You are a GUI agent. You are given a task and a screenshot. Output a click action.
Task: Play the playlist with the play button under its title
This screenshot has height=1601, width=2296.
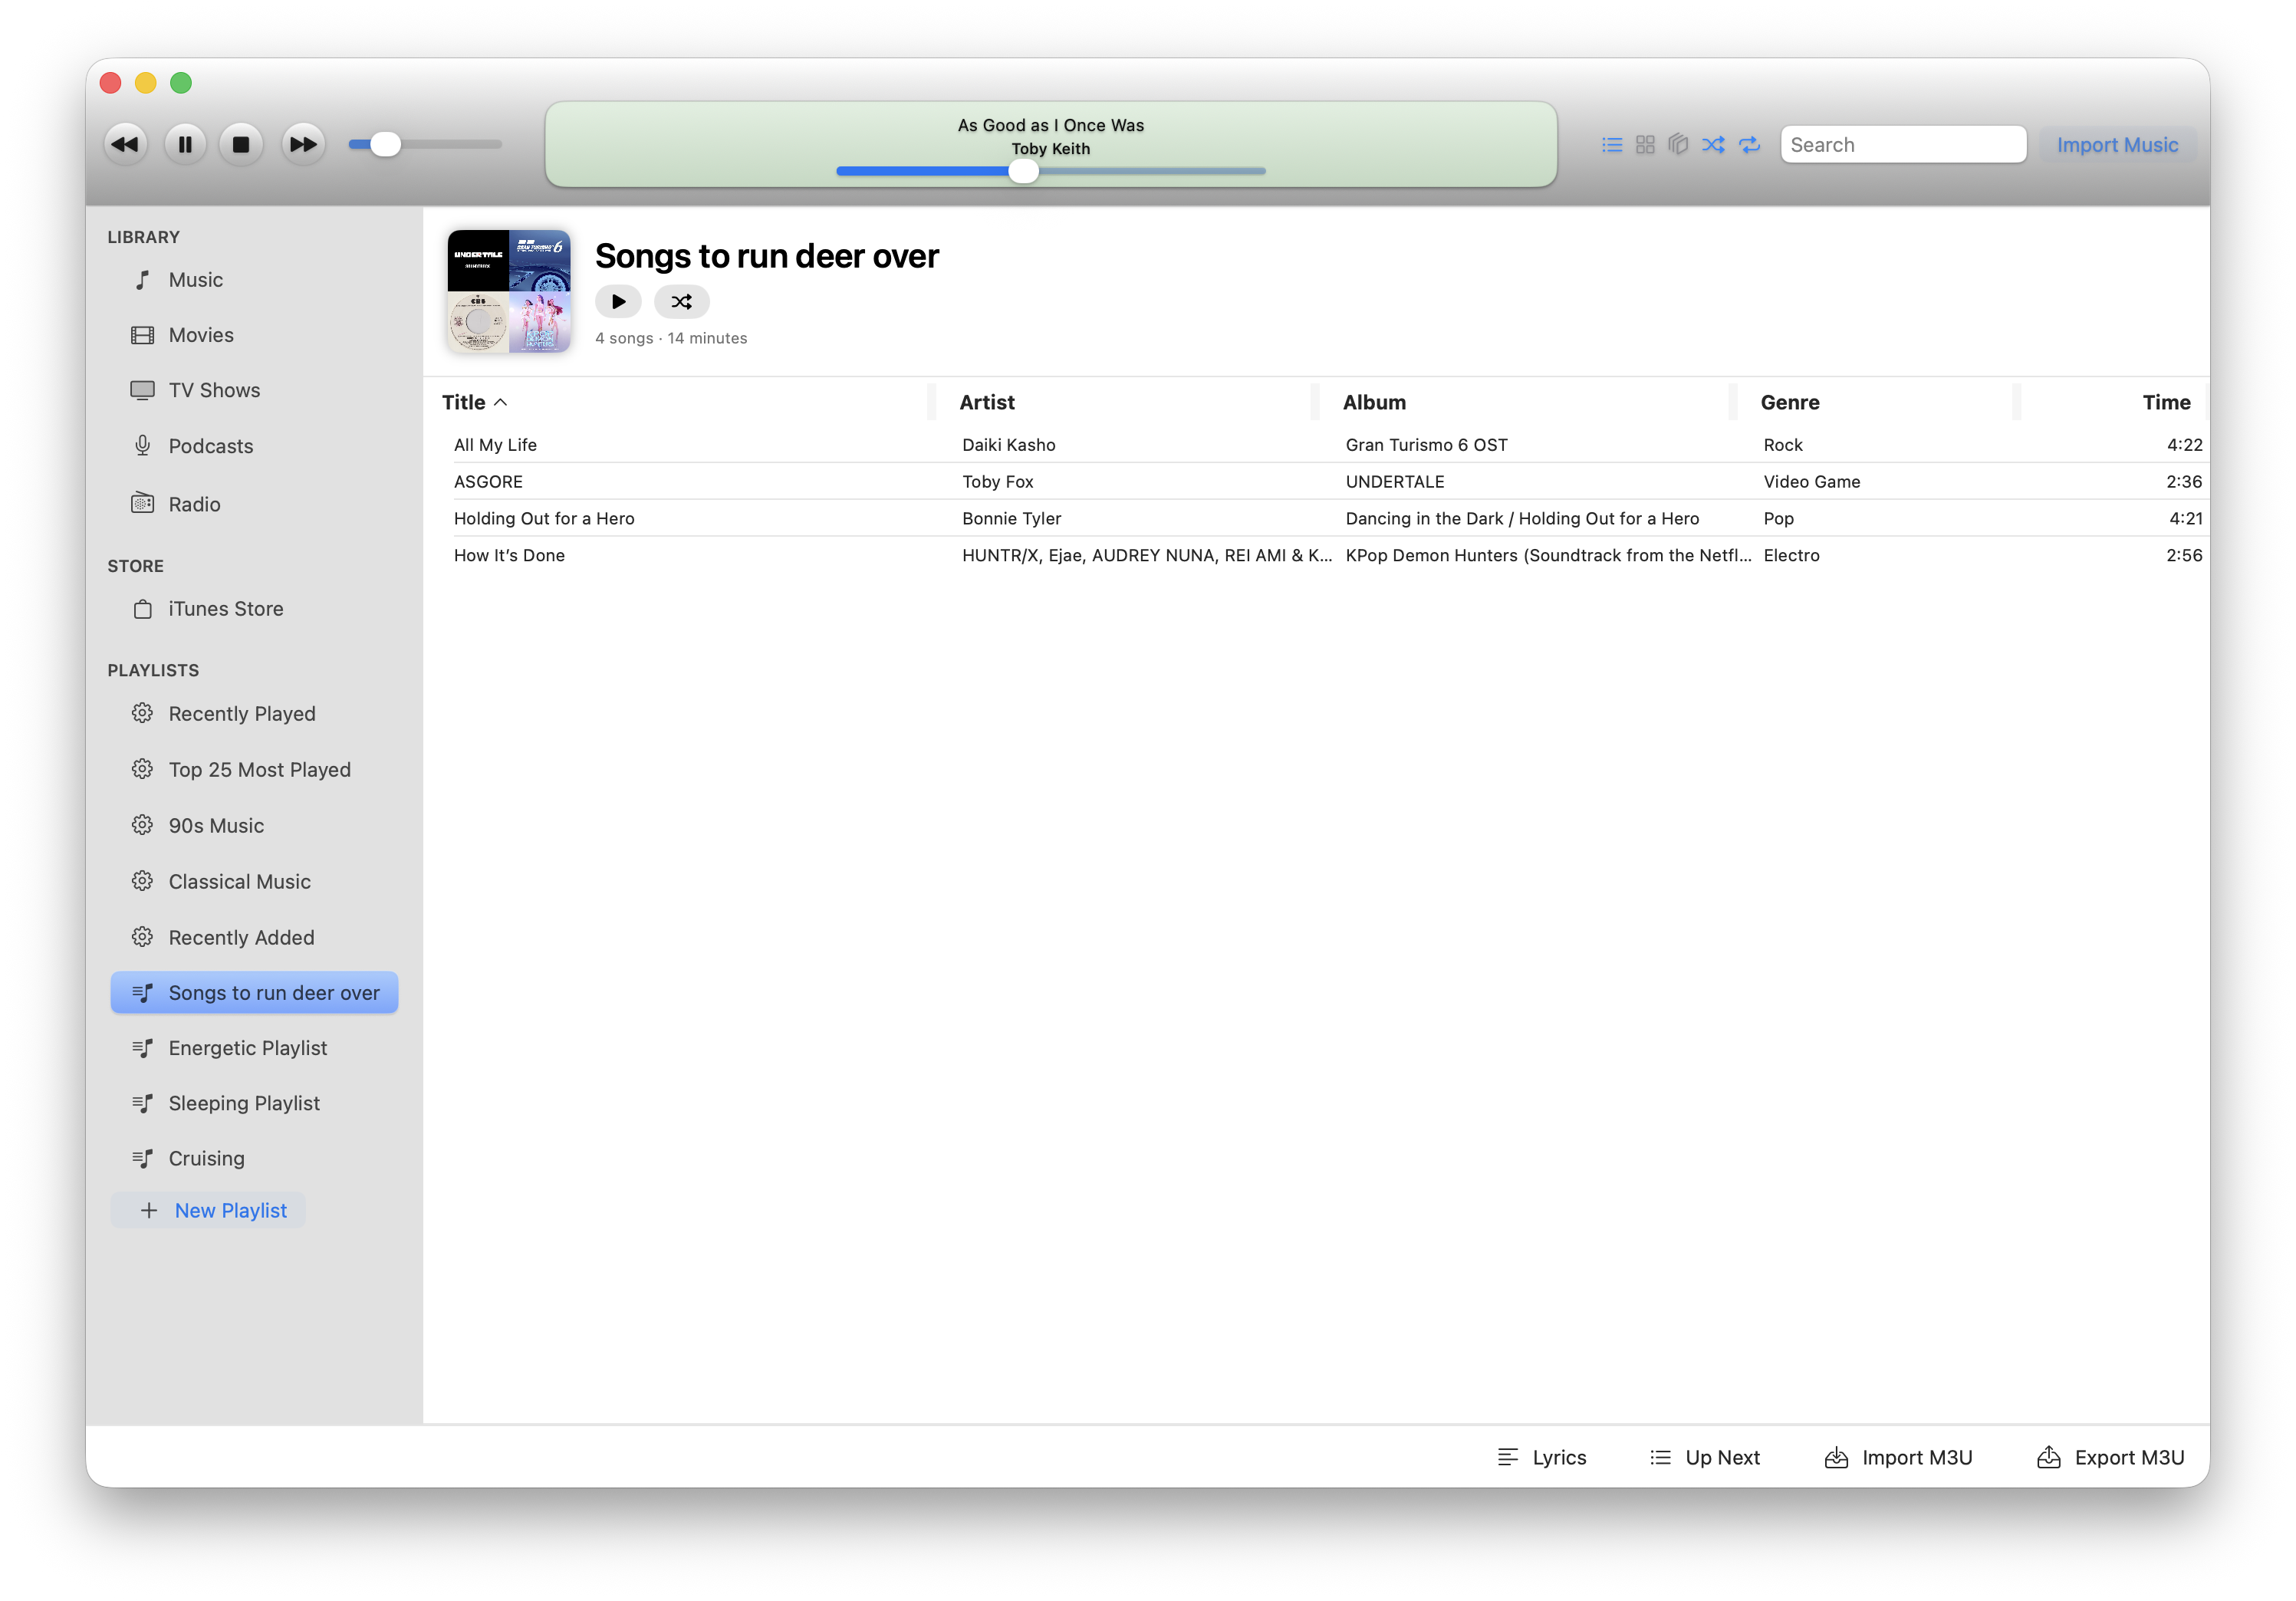pos(618,302)
